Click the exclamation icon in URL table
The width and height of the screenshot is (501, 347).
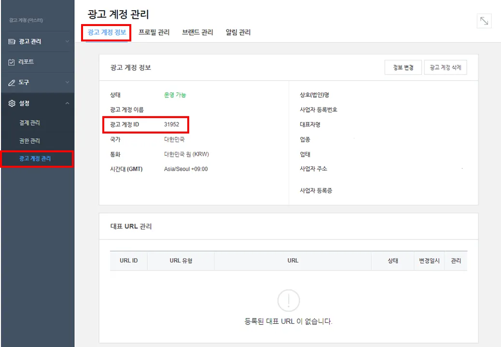(289, 301)
